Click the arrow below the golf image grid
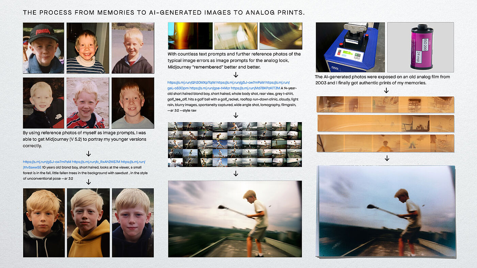Viewport: 477px width, 268px height. [x=235, y=174]
